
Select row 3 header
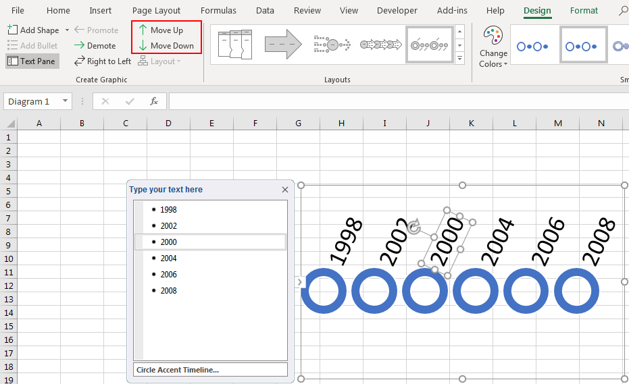(x=8, y=165)
